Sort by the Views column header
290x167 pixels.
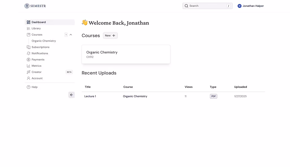[x=188, y=87]
